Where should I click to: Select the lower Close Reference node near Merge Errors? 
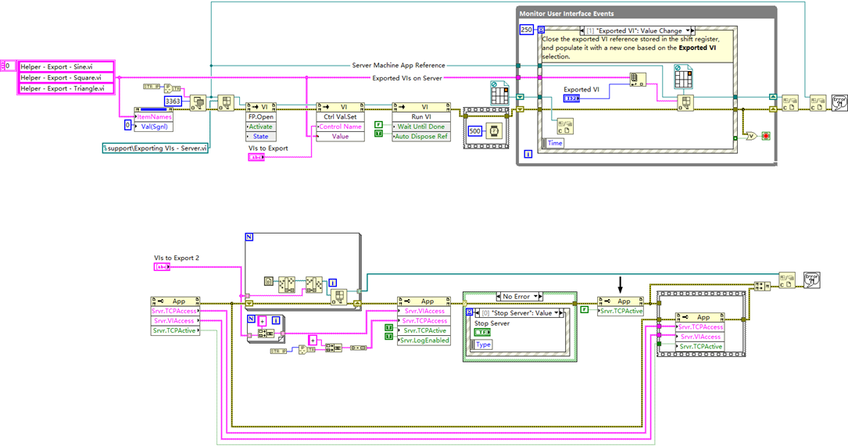click(787, 280)
